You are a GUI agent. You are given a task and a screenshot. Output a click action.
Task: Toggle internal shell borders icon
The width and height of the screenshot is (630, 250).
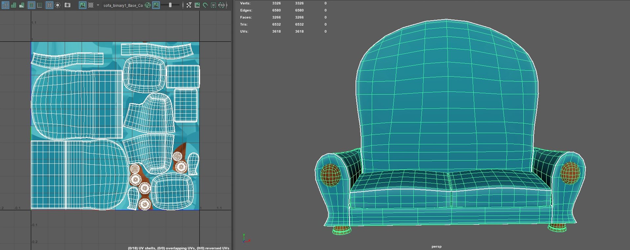pyautogui.click(x=40, y=5)
